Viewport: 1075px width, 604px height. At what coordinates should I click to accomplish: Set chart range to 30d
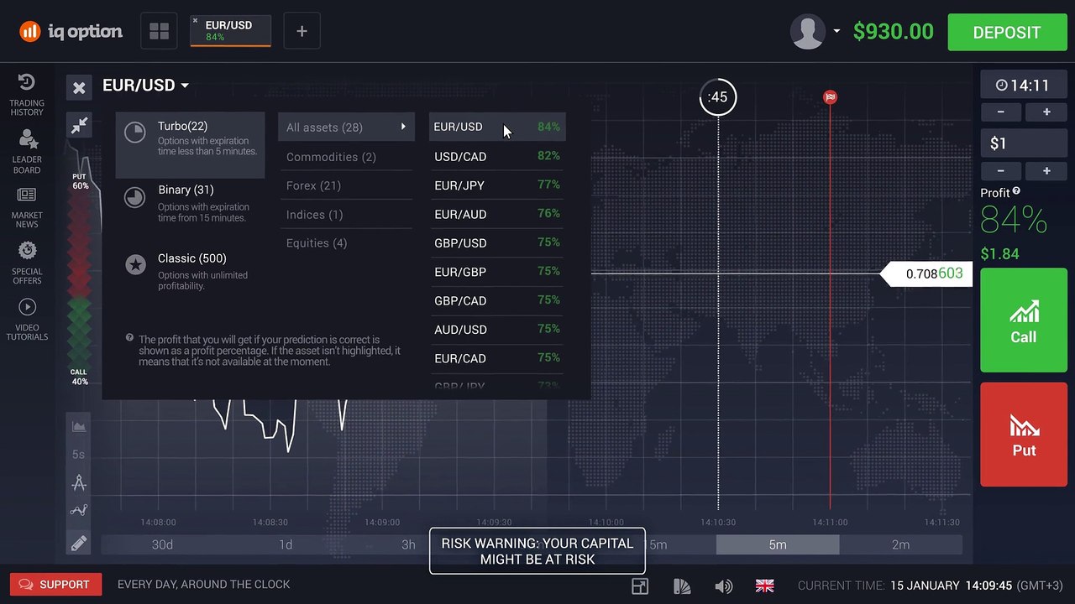coord(162,544)
